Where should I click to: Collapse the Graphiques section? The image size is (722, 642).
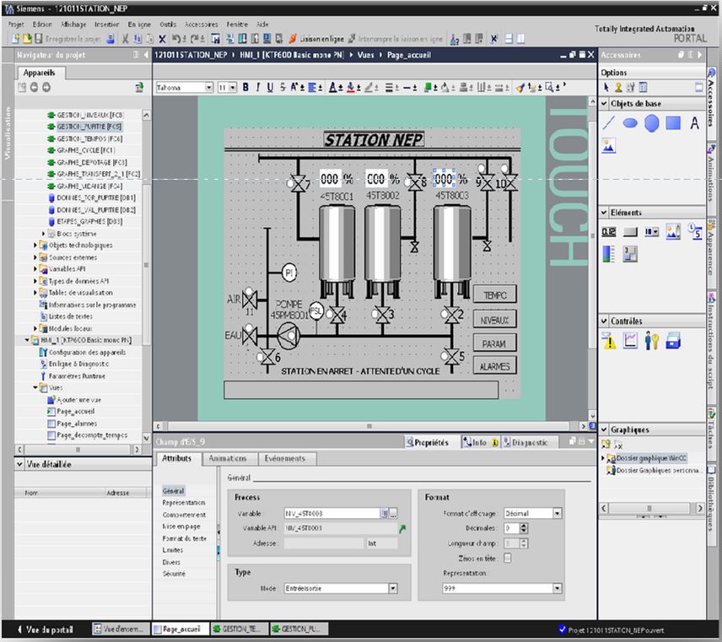tap(604, 429)
